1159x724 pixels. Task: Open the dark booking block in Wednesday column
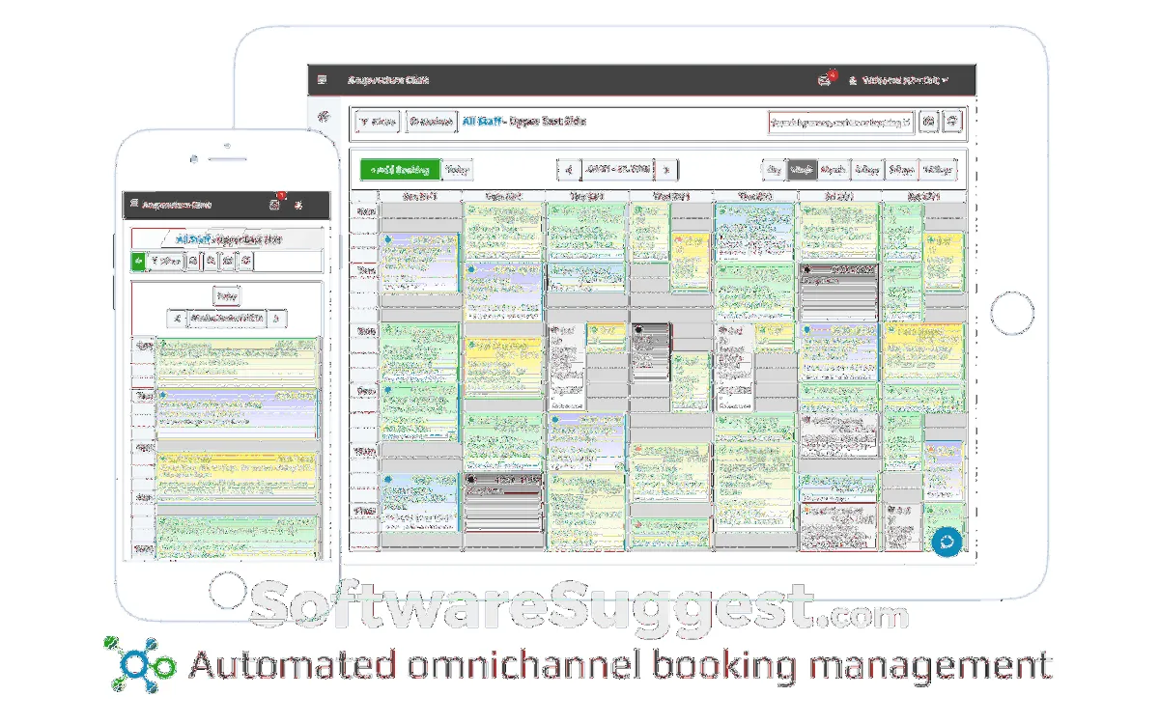pyautogui.click(x=651, y=350)
